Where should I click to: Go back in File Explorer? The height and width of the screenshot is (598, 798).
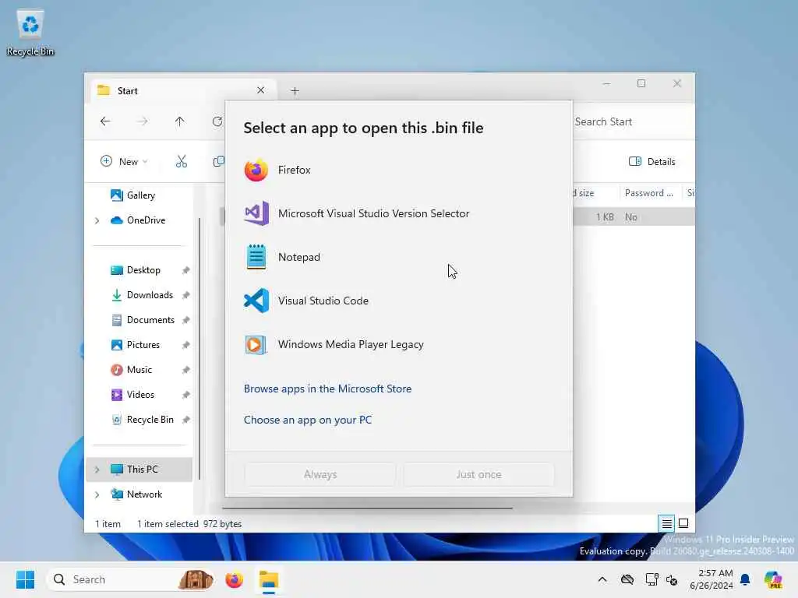pos(105,121)
